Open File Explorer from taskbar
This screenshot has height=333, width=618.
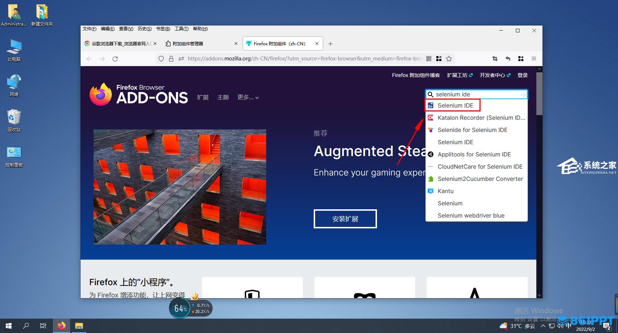point(79,326)
